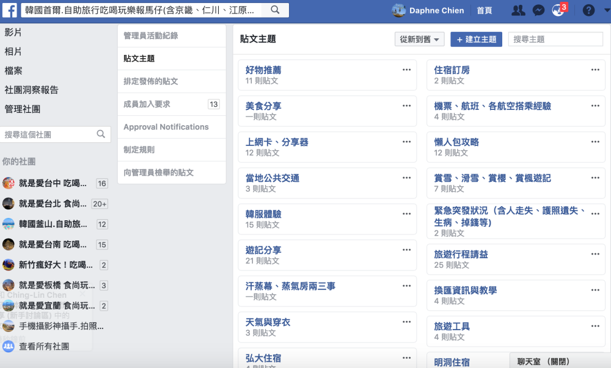Open the Messenger icon

[538, 10]
